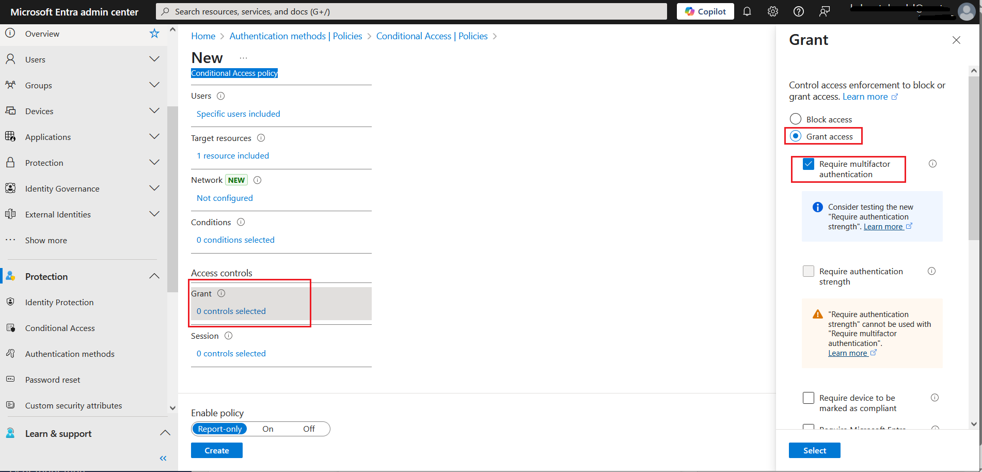Click the info icon next to Target resources
Viewport: 982px width, 472px height.
coord(261,138)
